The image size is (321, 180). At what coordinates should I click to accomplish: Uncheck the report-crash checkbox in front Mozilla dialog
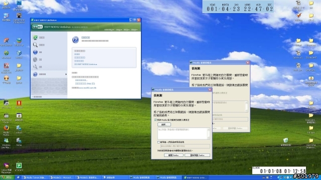pyautogui.click(x=155, y=120)
